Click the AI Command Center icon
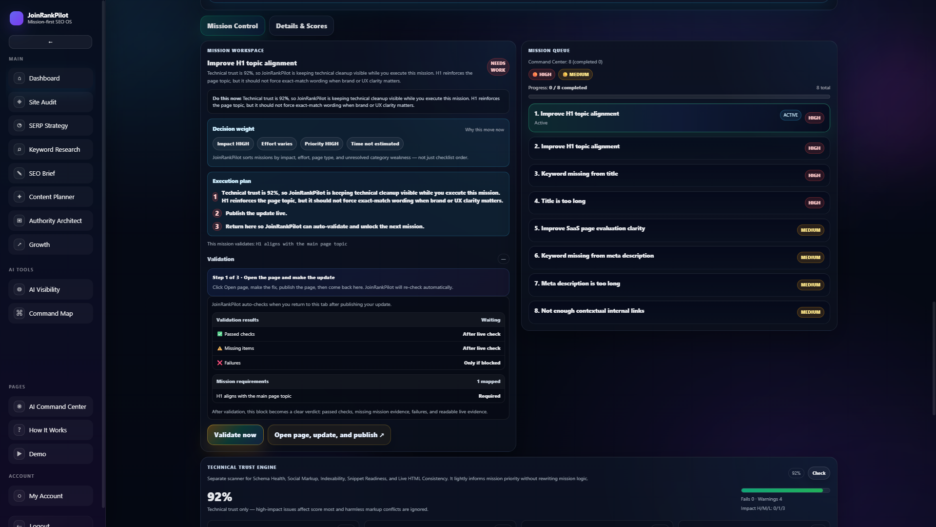Image resolution: width=936 pixels, height=527 pixels. click(x=19, y=406)
